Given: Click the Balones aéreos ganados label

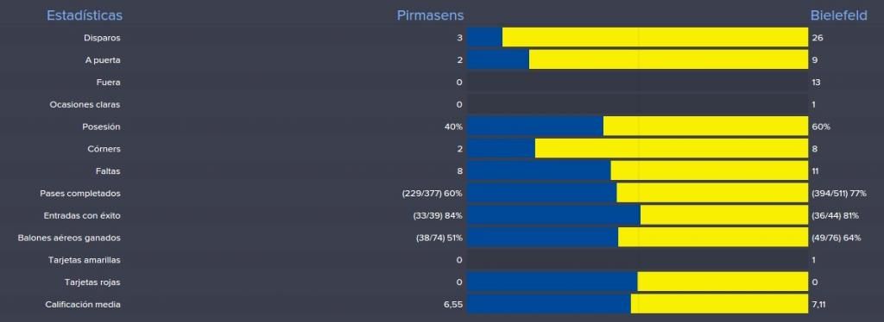Looking at the screenshot, I should [x=69, y=238].
